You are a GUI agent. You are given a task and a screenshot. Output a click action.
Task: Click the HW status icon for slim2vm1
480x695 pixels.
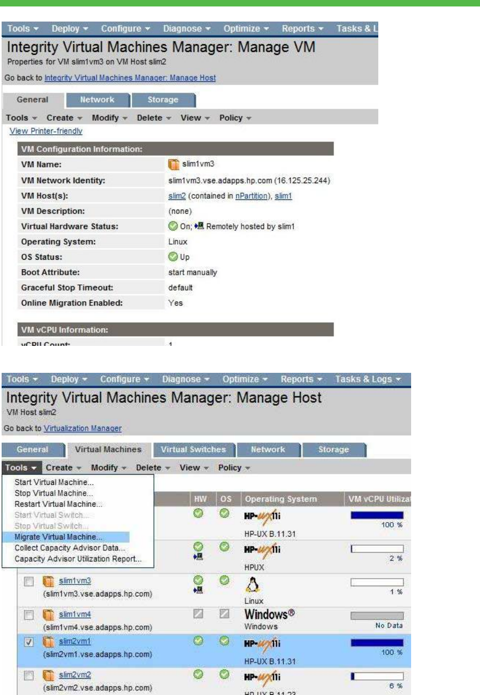[197, 638]
